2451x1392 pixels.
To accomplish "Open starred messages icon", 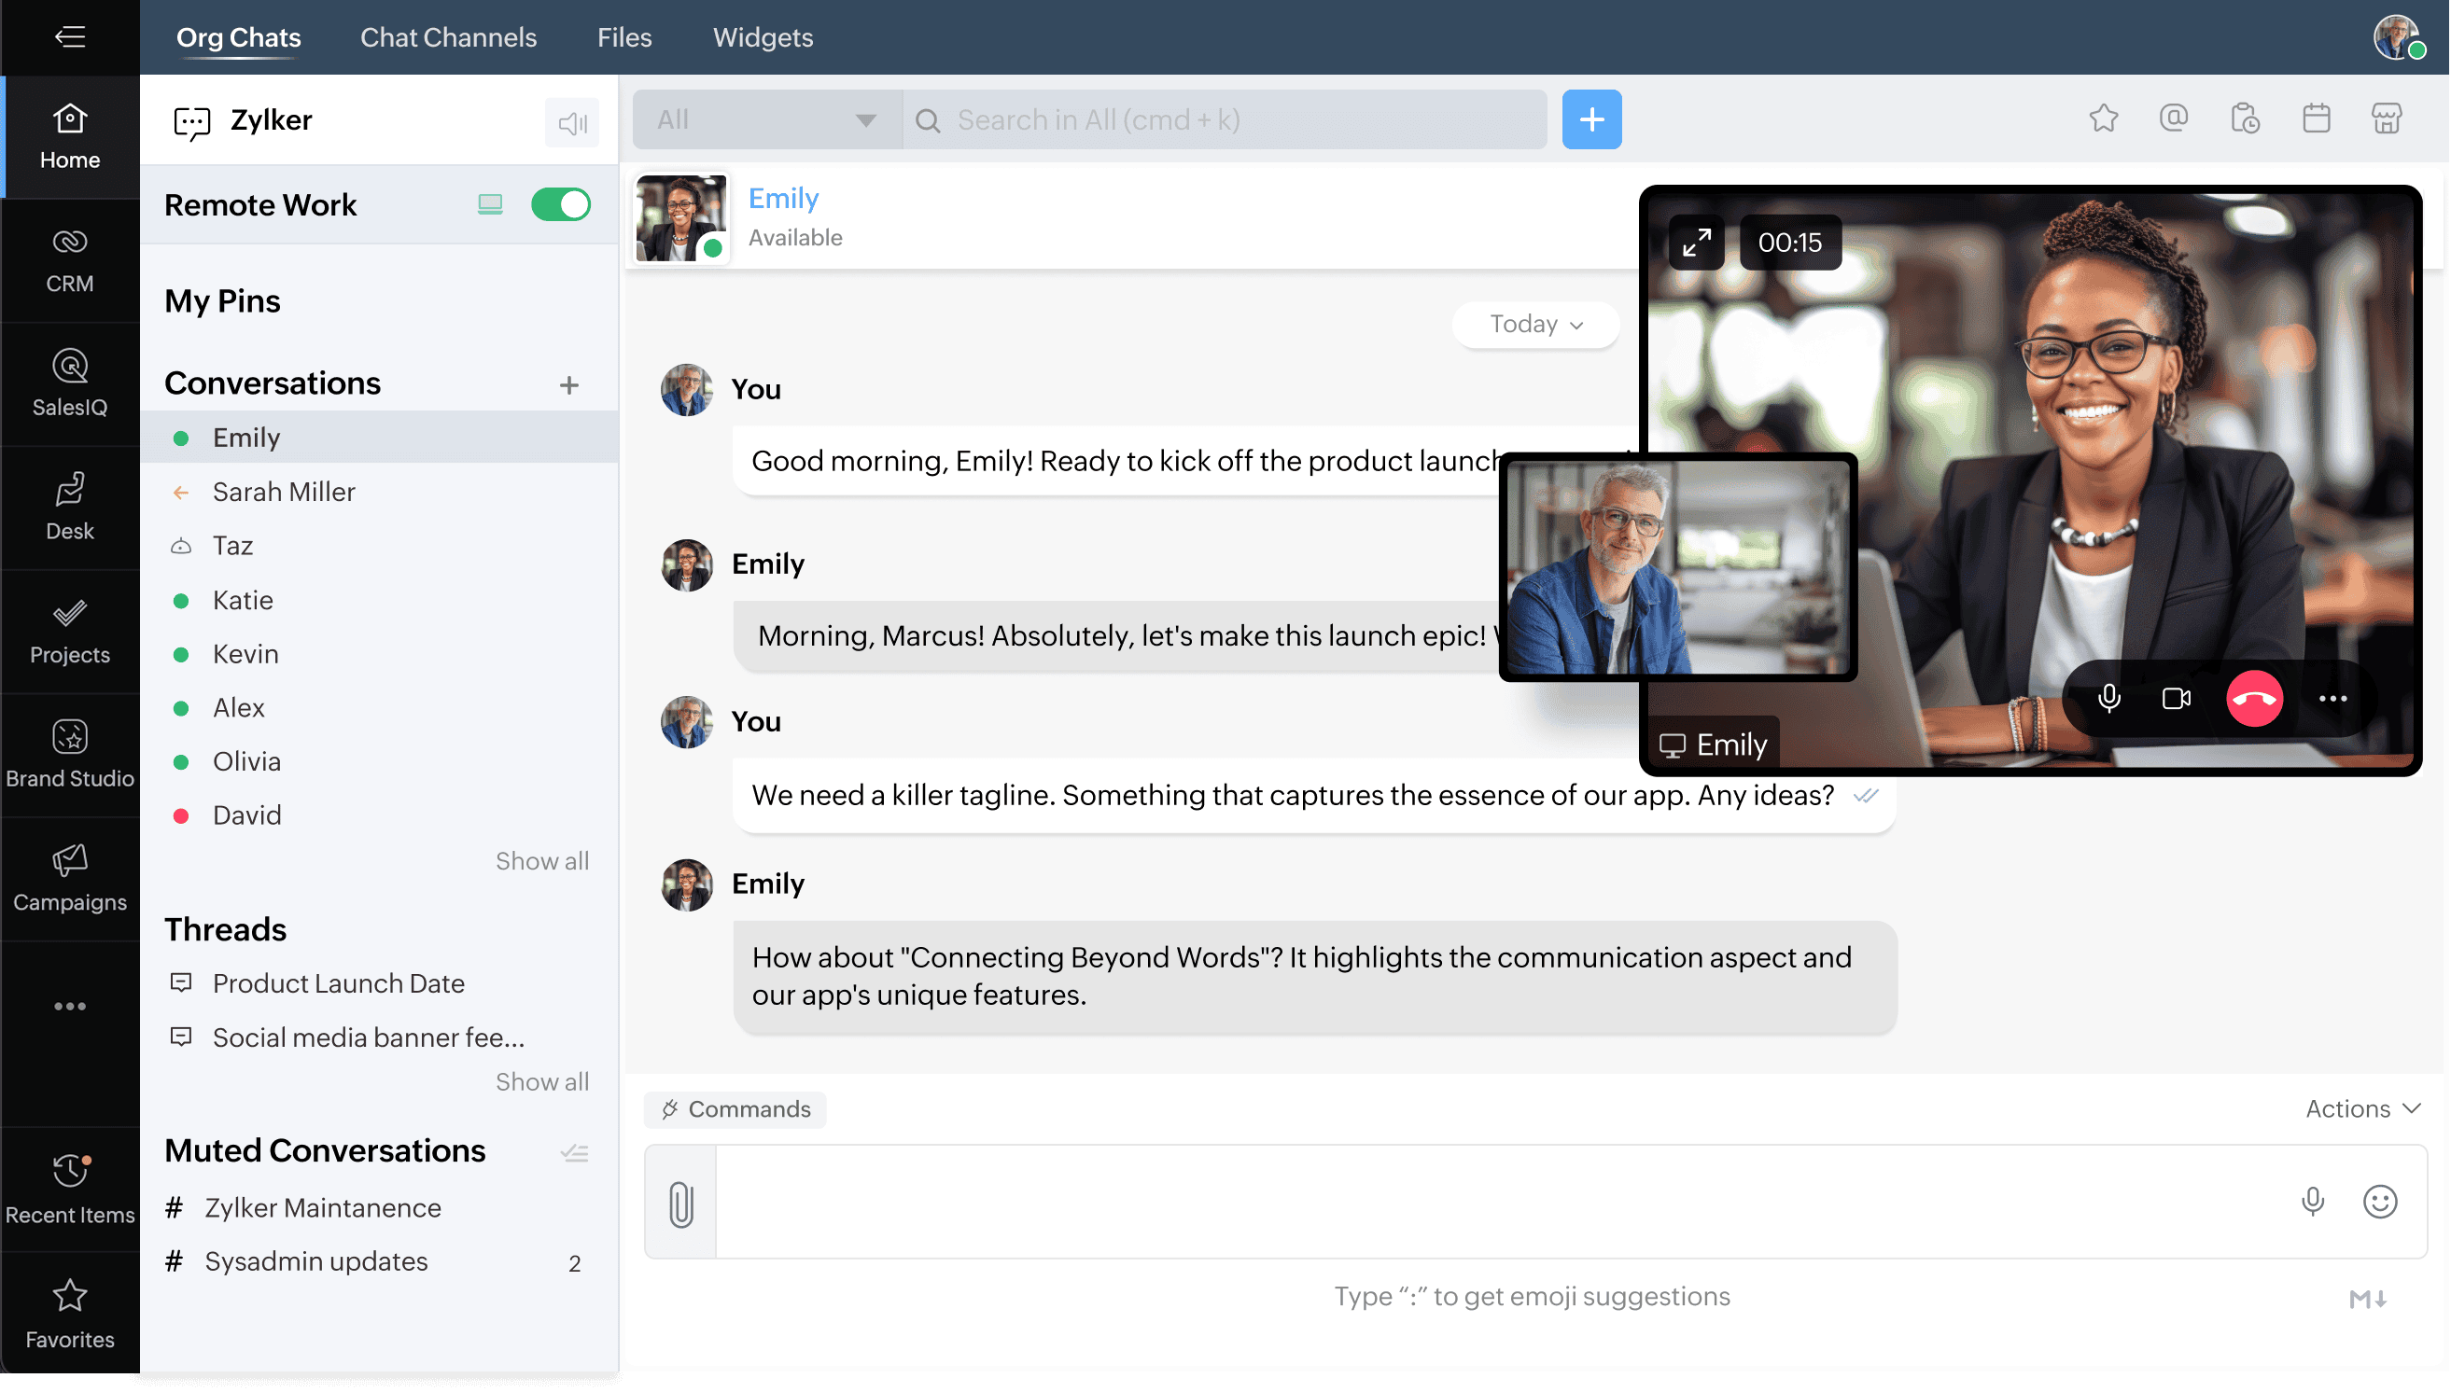I will click(2103, 119).
